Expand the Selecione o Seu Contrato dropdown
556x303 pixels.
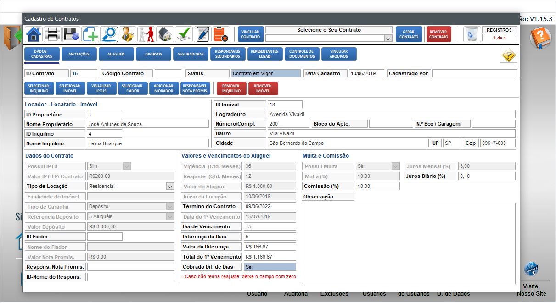click(388, 39)
